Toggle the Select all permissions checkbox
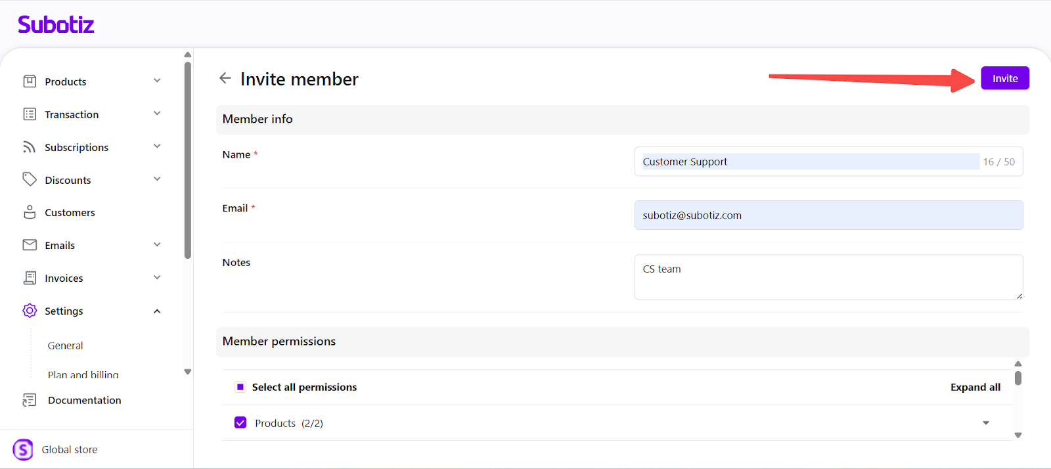This screenshot has width=1051, height=469. [x=240, y=387]
